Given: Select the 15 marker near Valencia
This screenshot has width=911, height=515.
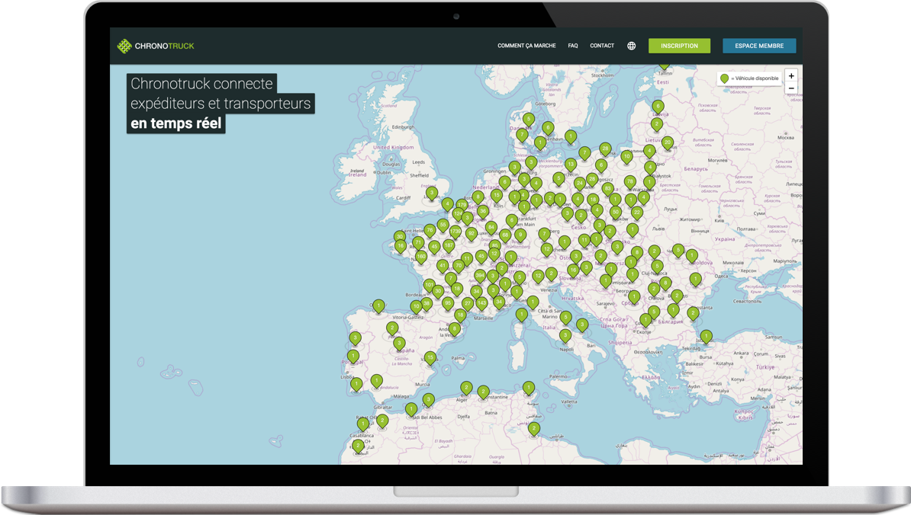Looking at the screenshot, I should point(430,357).
